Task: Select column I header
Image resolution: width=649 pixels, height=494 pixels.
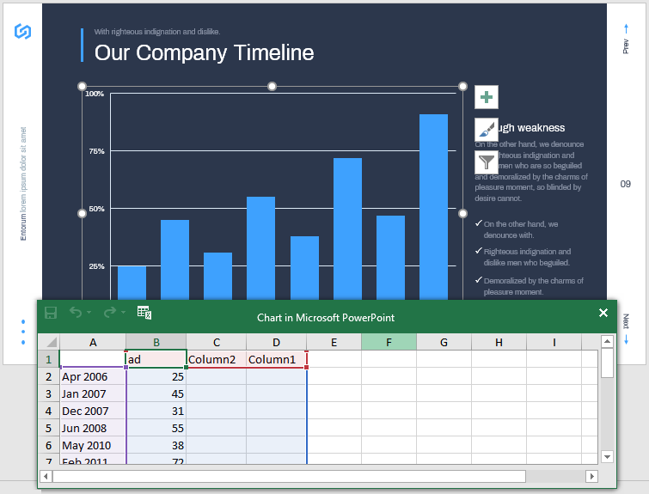Action: [554, 342]
